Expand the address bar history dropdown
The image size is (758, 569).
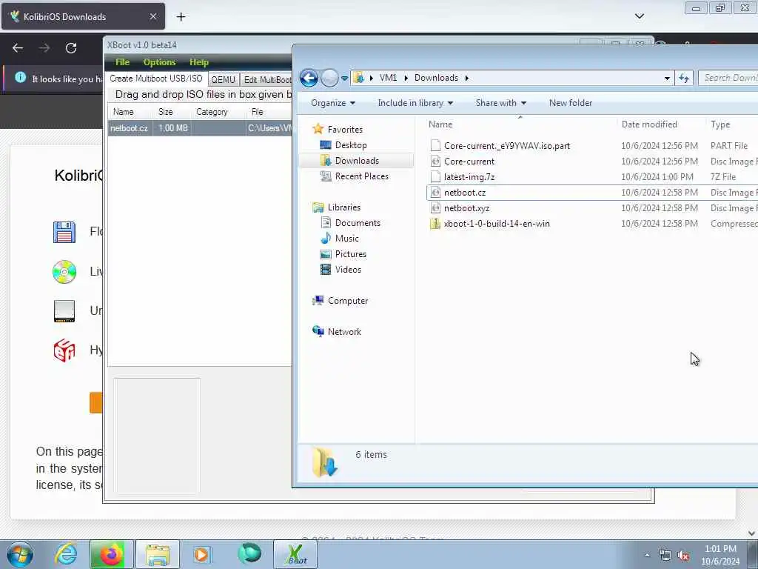[x=667, y=78]
